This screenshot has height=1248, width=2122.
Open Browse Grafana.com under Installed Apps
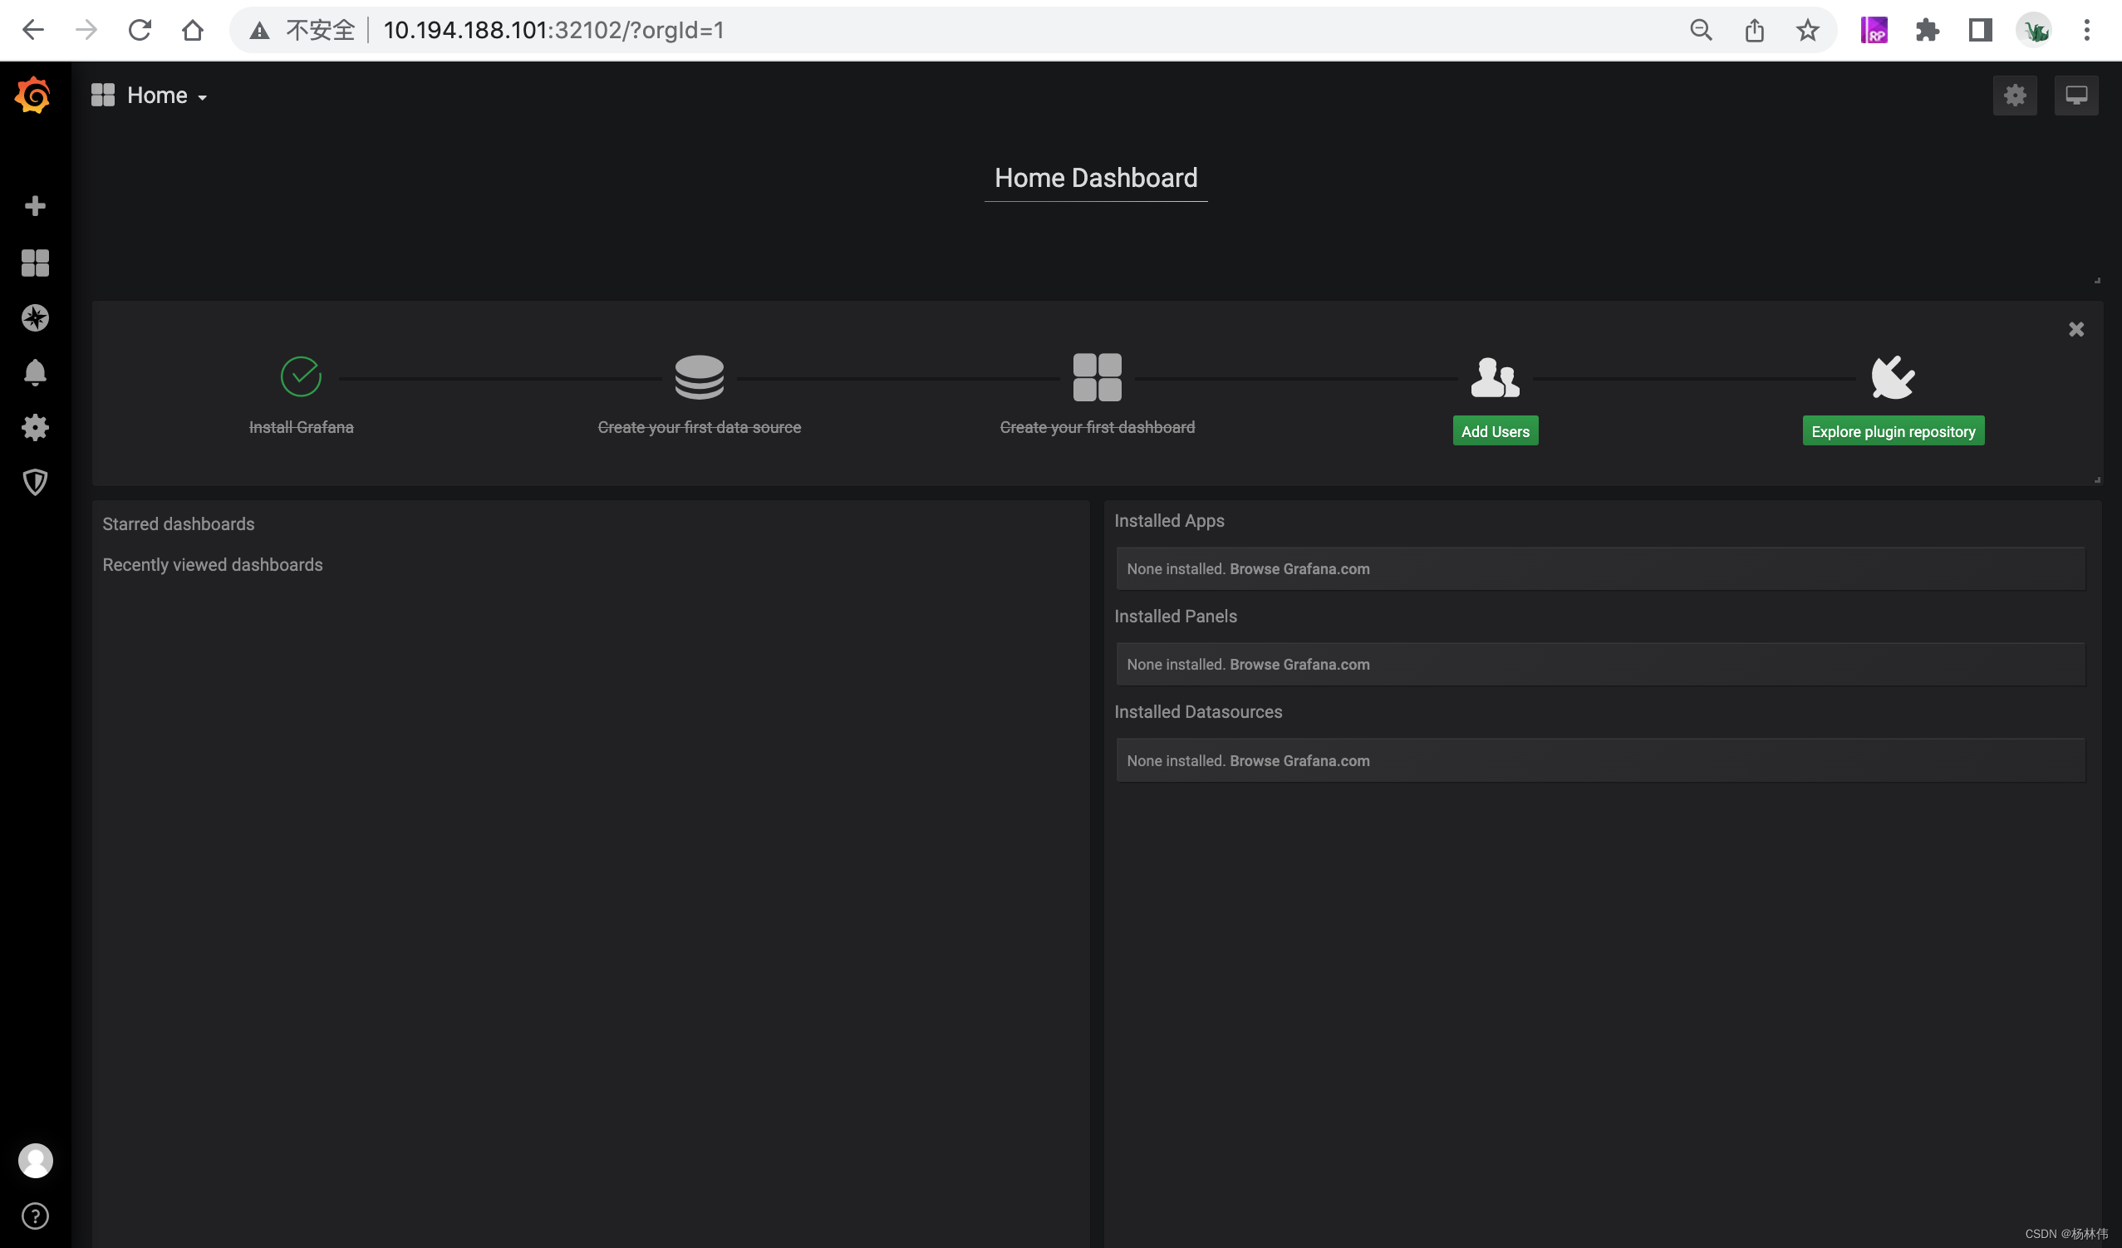[x=1299, y=569]
